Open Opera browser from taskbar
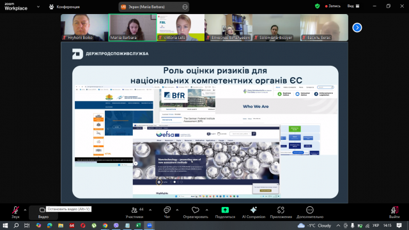This screenshot has height=230, width=409. tap(83, 226)
